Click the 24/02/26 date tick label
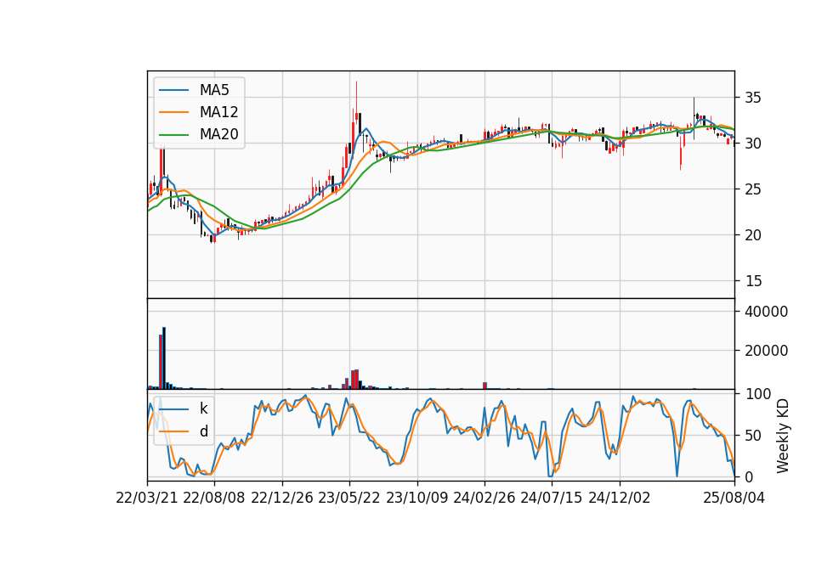816x586 pixels. pos(484,498)
